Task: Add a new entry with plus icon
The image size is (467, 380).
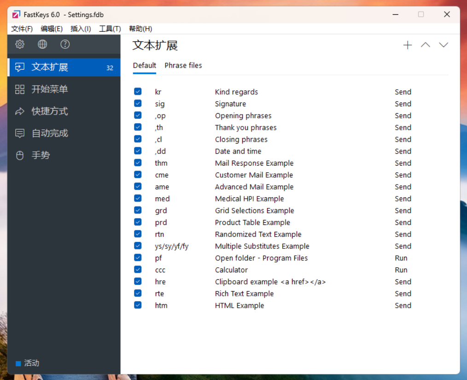Action: click(x=408, y=45)
